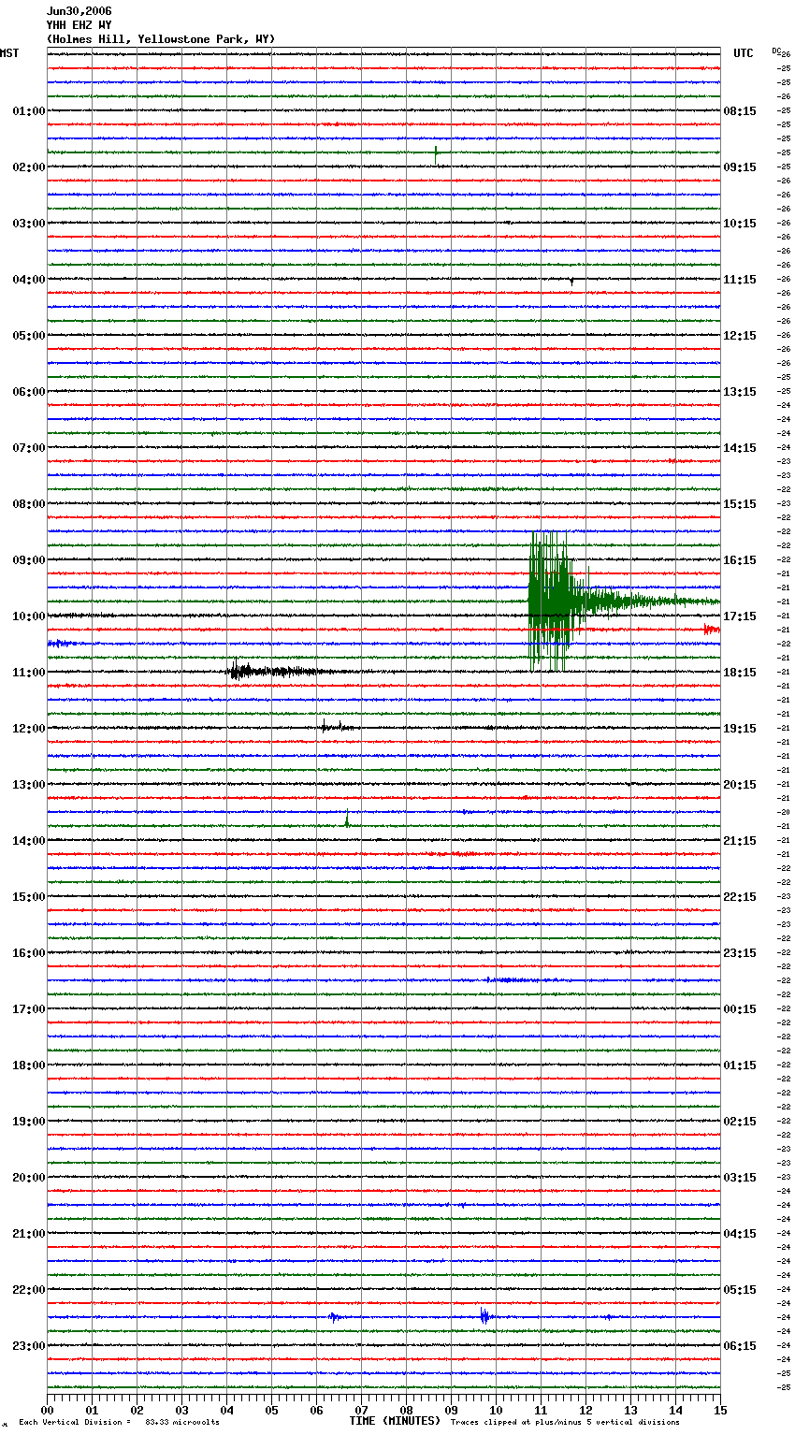Click the "20:15" UTC time label

click(x=740, y=785)
